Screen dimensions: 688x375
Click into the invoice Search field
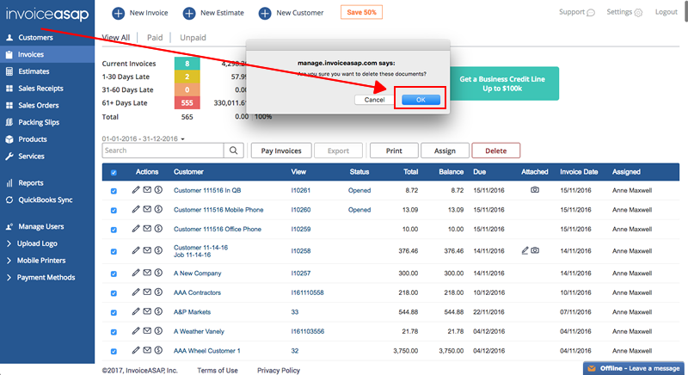point(163,151)
